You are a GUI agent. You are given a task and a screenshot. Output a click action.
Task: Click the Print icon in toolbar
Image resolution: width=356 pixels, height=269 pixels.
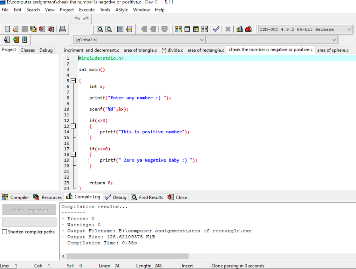(x=62, y=29)
